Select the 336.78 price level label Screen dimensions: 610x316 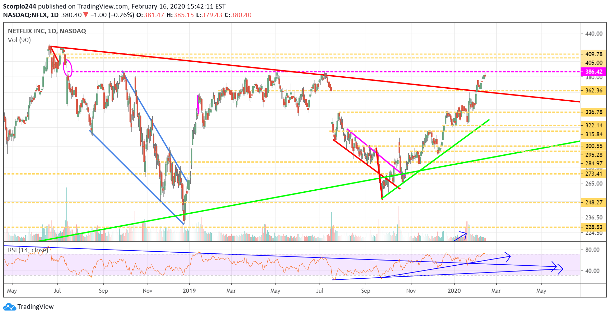(x=594, y=112)
